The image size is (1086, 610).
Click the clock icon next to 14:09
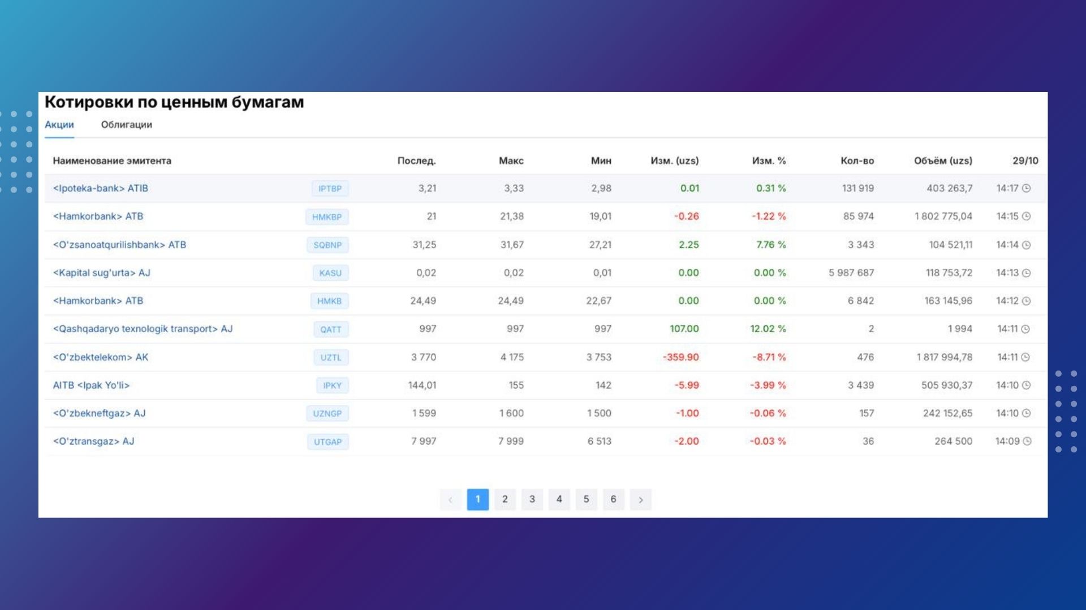[x=1027, y=441]
